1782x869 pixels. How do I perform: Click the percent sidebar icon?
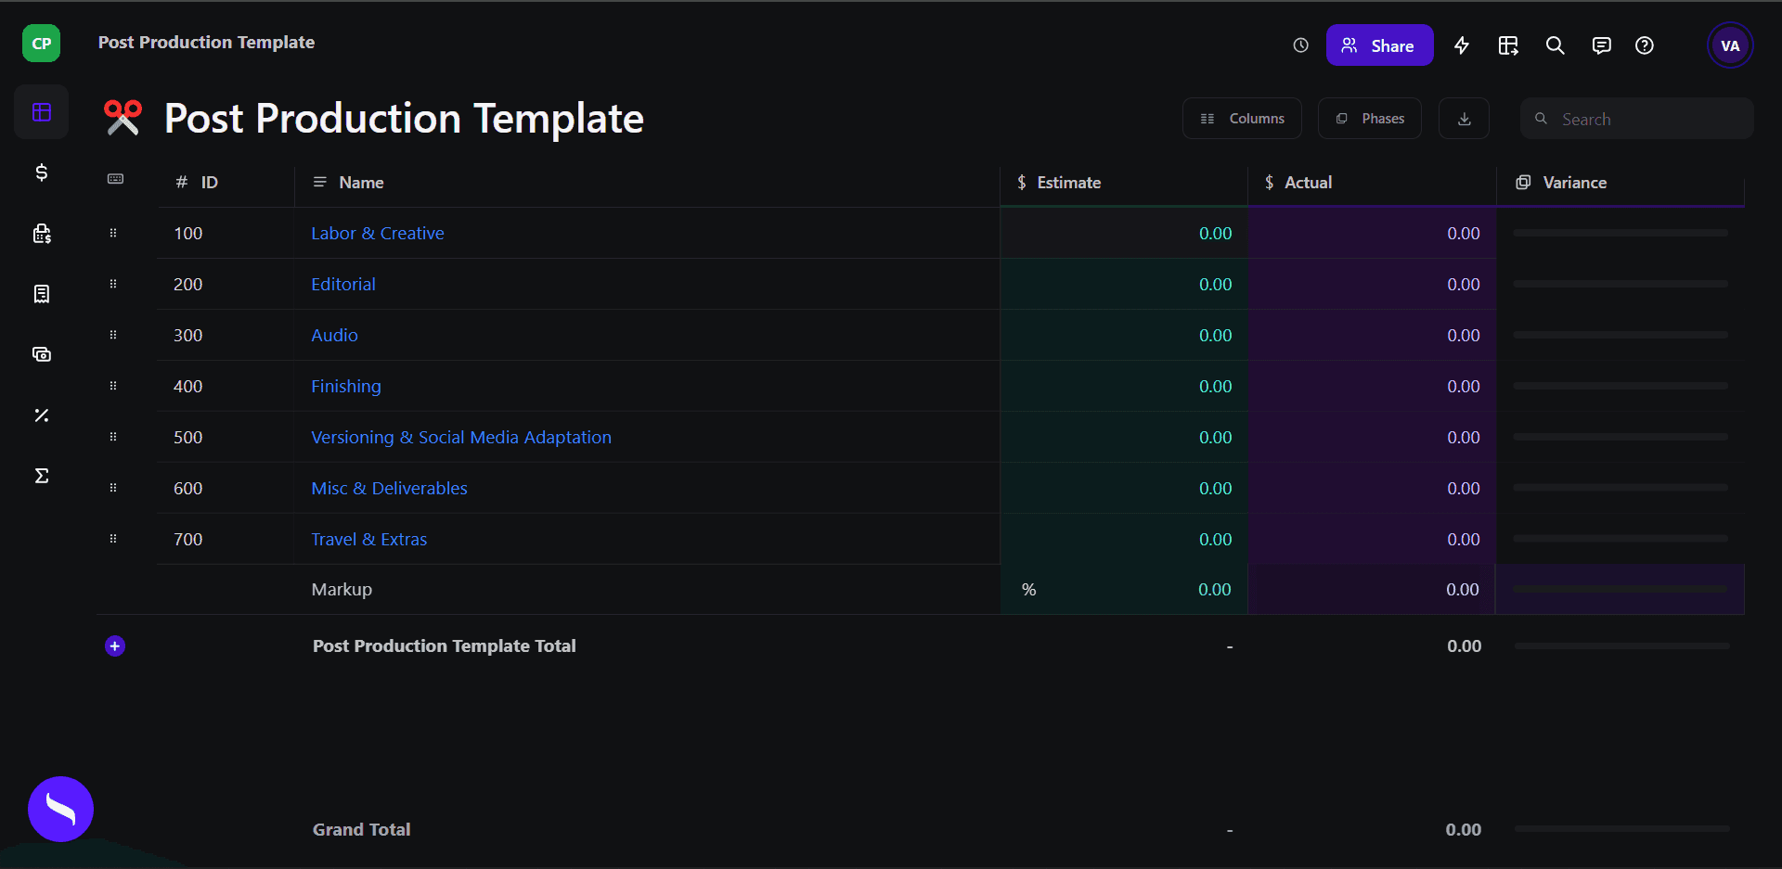coord(42,415)
